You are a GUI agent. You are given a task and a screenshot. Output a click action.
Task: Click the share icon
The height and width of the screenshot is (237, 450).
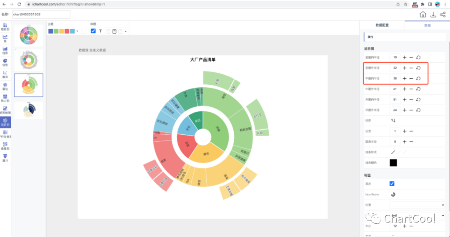coord(442,15)
